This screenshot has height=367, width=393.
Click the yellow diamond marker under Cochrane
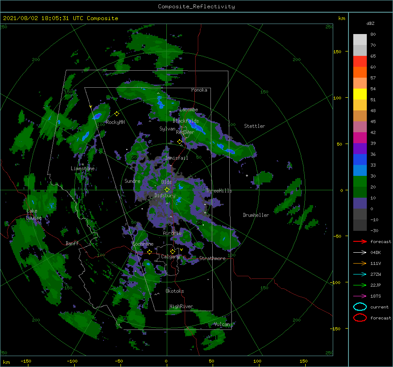[x=150, y=252]
